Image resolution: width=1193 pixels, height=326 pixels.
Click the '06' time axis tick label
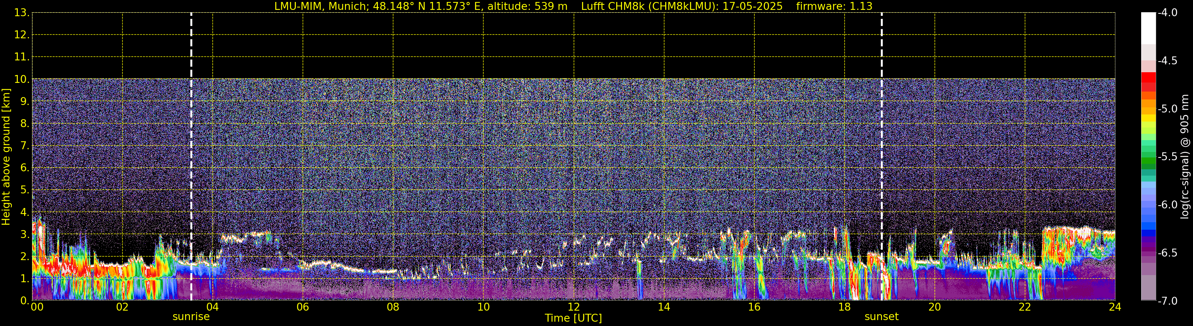pos(303,307)
